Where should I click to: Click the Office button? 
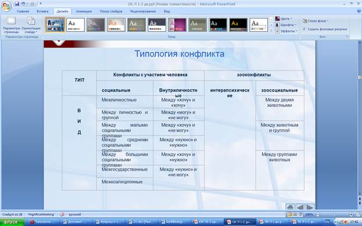tap(6, 6)
